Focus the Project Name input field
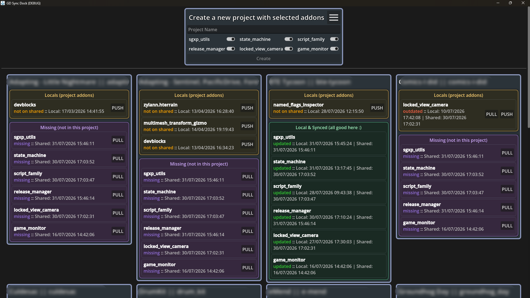530x298 pixels. (x=264, y=30)
